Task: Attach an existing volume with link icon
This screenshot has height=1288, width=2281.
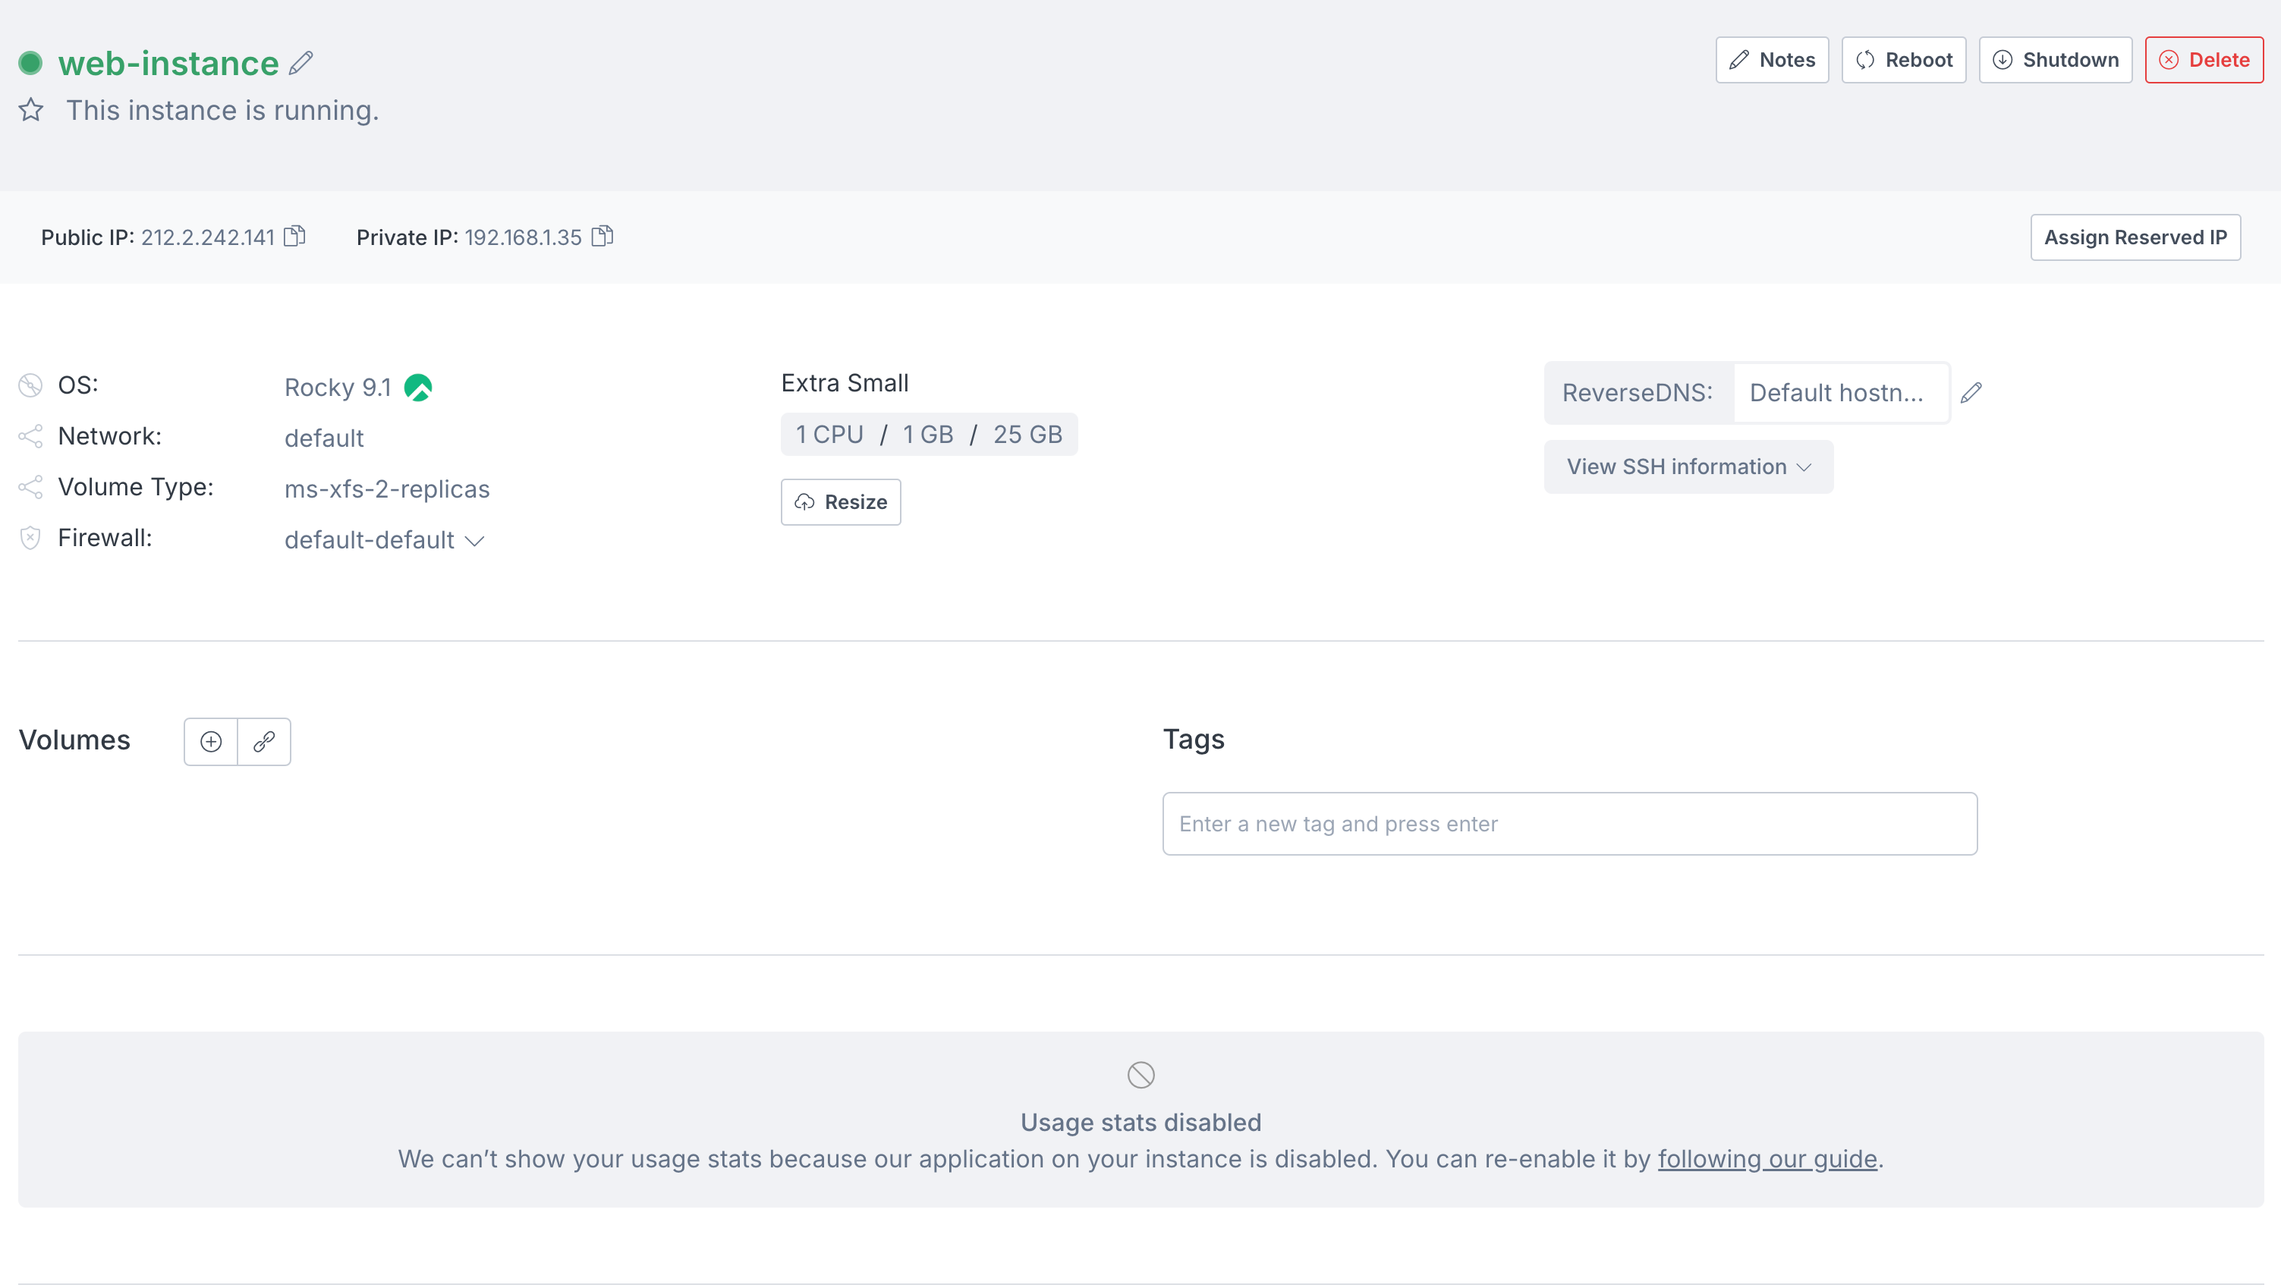Action: [x=264, y=741]
